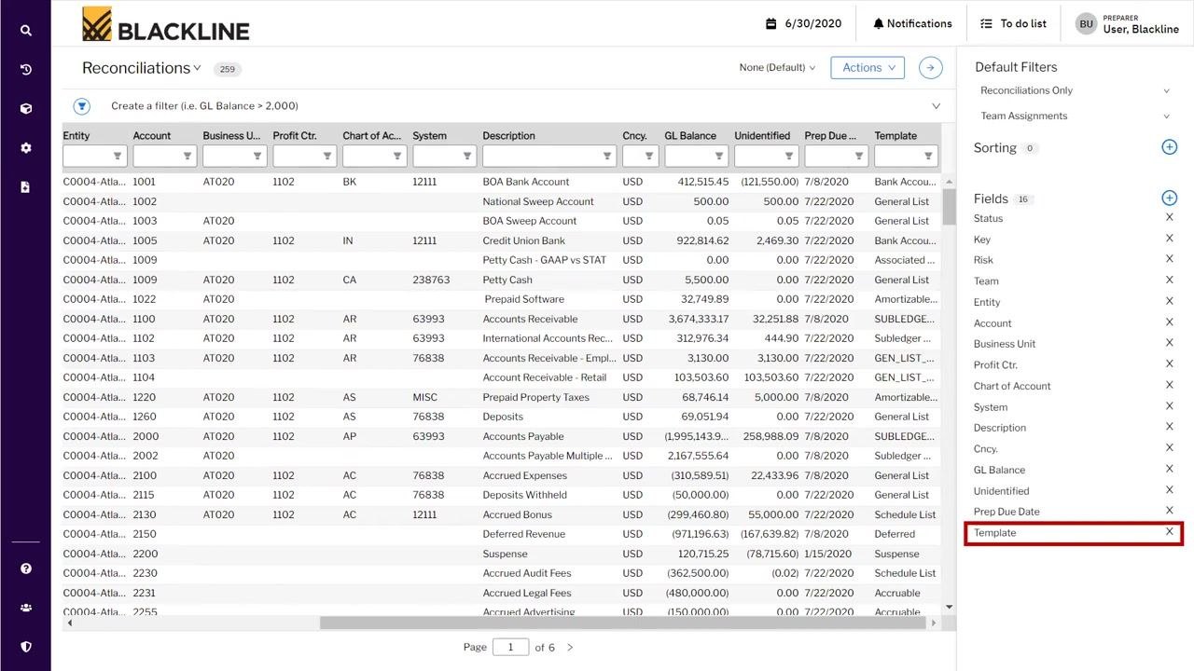Open the Description column filter funnel
The height and width of the screenshot is (671, 1194).
(x=607, y=157)
